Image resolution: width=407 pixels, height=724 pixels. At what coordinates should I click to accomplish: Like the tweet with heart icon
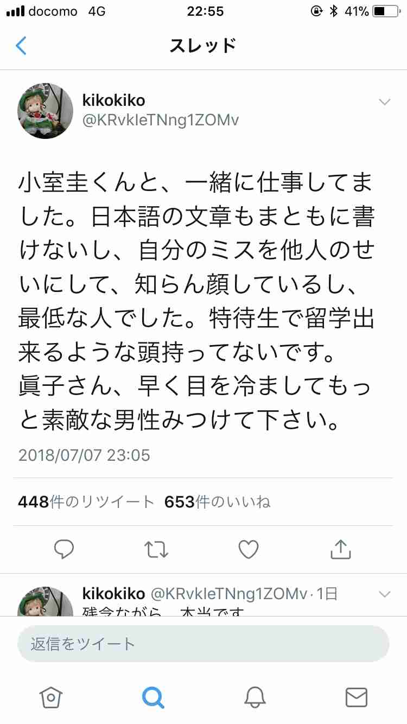click(249, 549)
